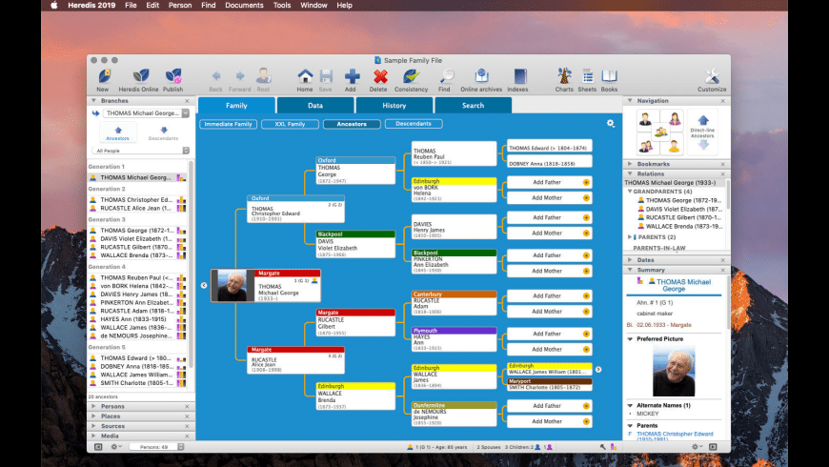This screenshot has width=829, height=467.
Task: Click the Save floppy disk icon
Action: (326, 76)
